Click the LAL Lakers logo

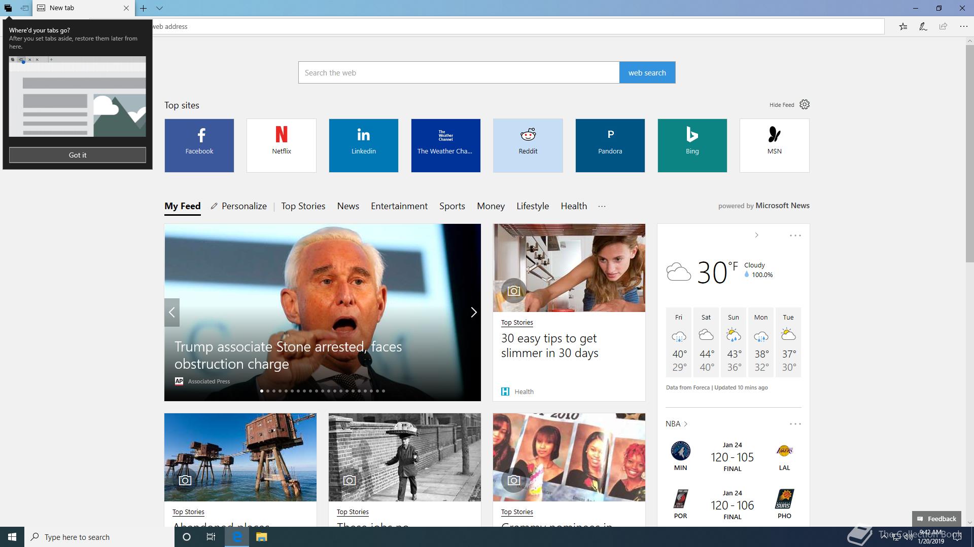pyautogui.click(x=784, y=451)
